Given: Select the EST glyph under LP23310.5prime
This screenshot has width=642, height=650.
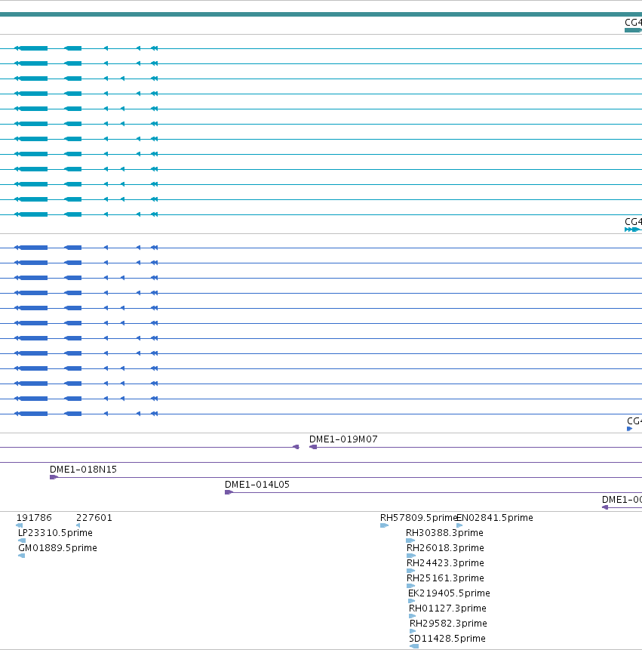Looking at the screenshot, I should [x=22, y=541].
